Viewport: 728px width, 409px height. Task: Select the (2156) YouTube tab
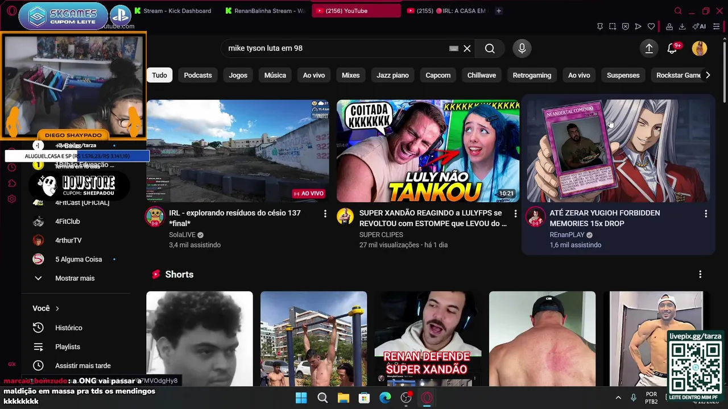356,11
